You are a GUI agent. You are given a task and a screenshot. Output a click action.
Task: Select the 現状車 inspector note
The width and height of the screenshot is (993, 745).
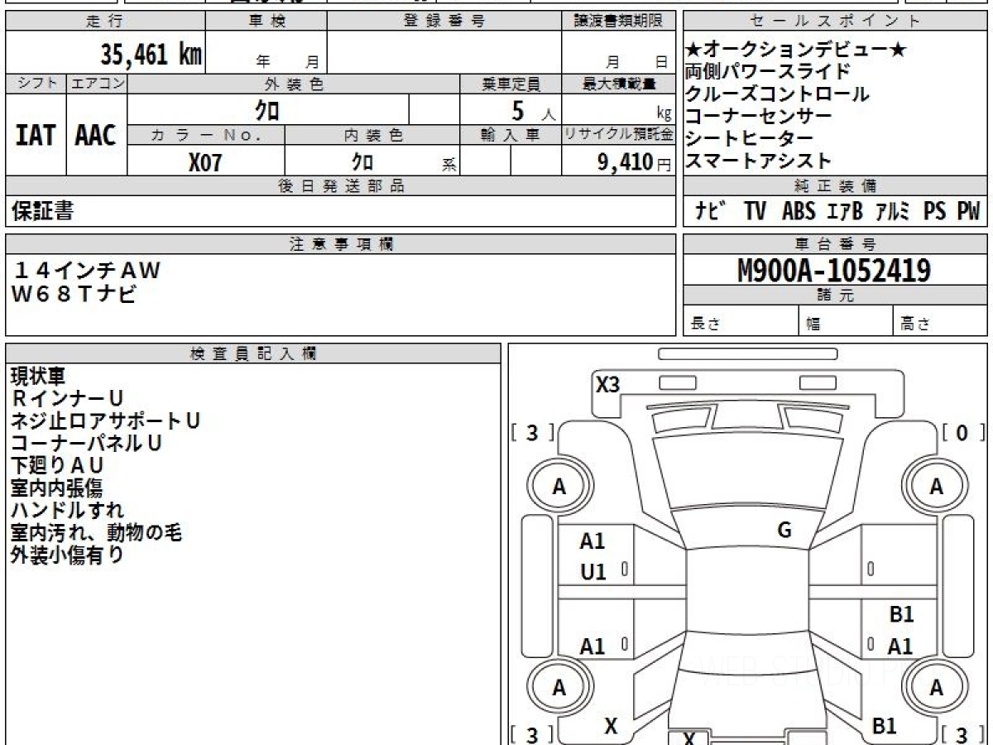pos(38,377)
